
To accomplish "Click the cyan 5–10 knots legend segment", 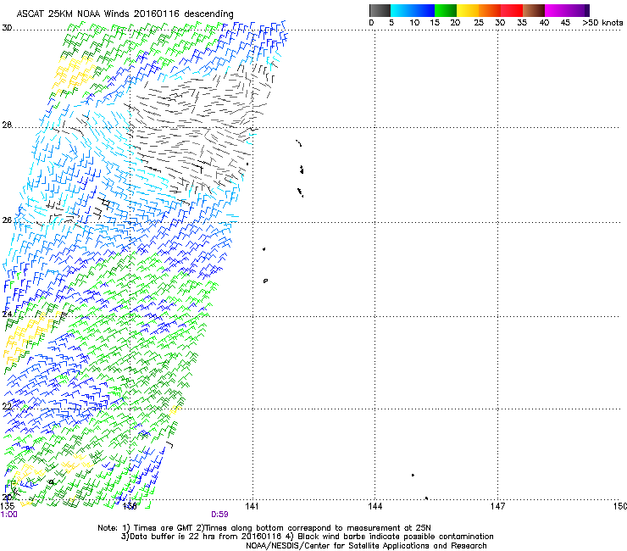I will 402,10.
